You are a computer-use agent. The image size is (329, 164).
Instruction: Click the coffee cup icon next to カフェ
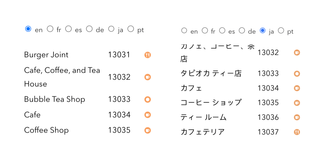click(x=297, y=88)
